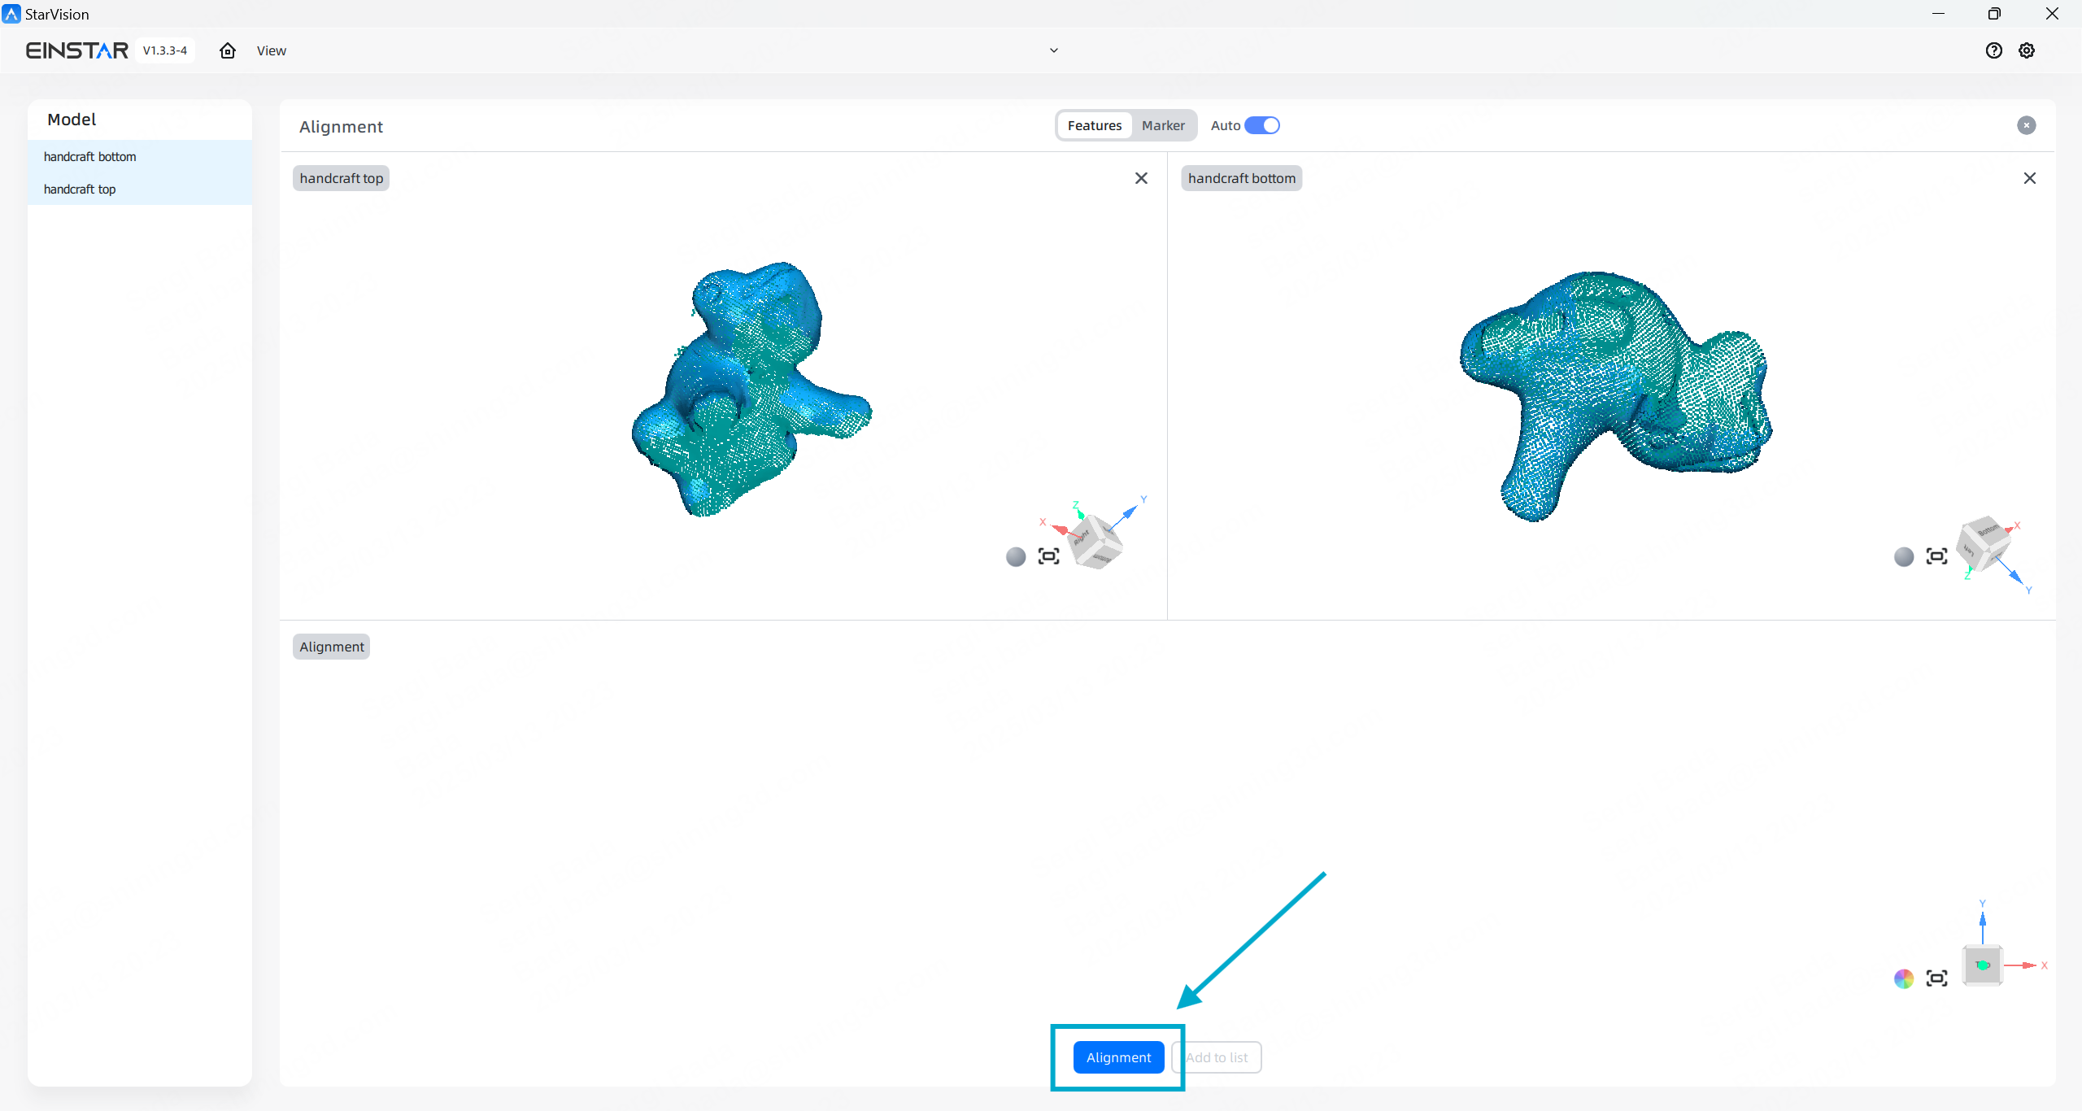Click the gray sphere render icon in the handcraft top view
2082x1111 pixels.
coord(1016,556)
